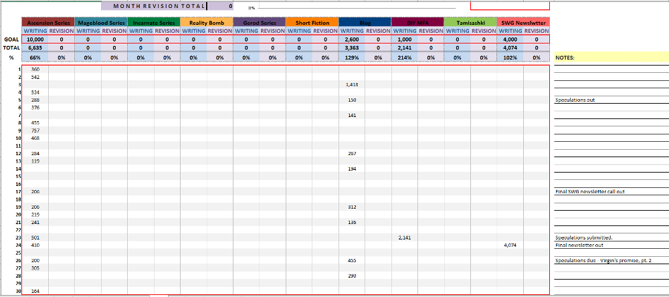Click the Magebleed Series column header
The height and width of the screenshot is (297, 669).
(x=100, y=23)
